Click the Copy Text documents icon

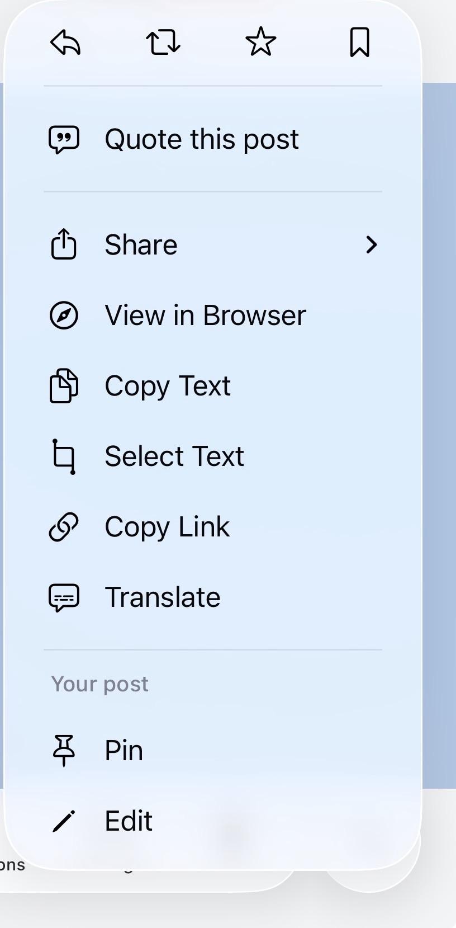coord(64,386)
